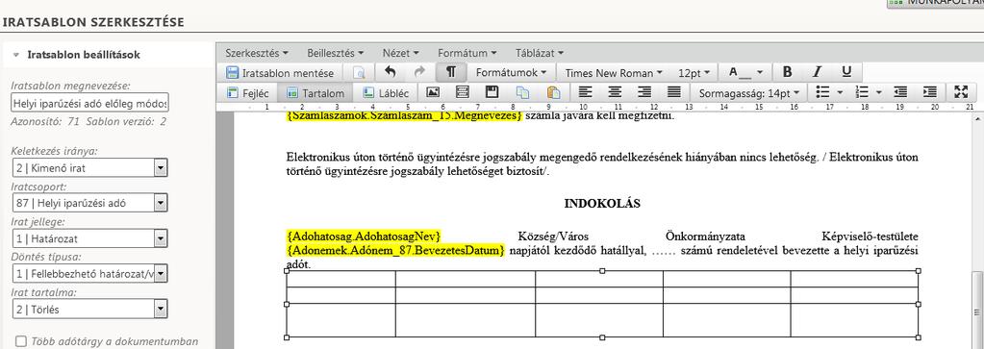Redo the last undone edit
This screenshot has width=984, height=349.
coord(419,71)
